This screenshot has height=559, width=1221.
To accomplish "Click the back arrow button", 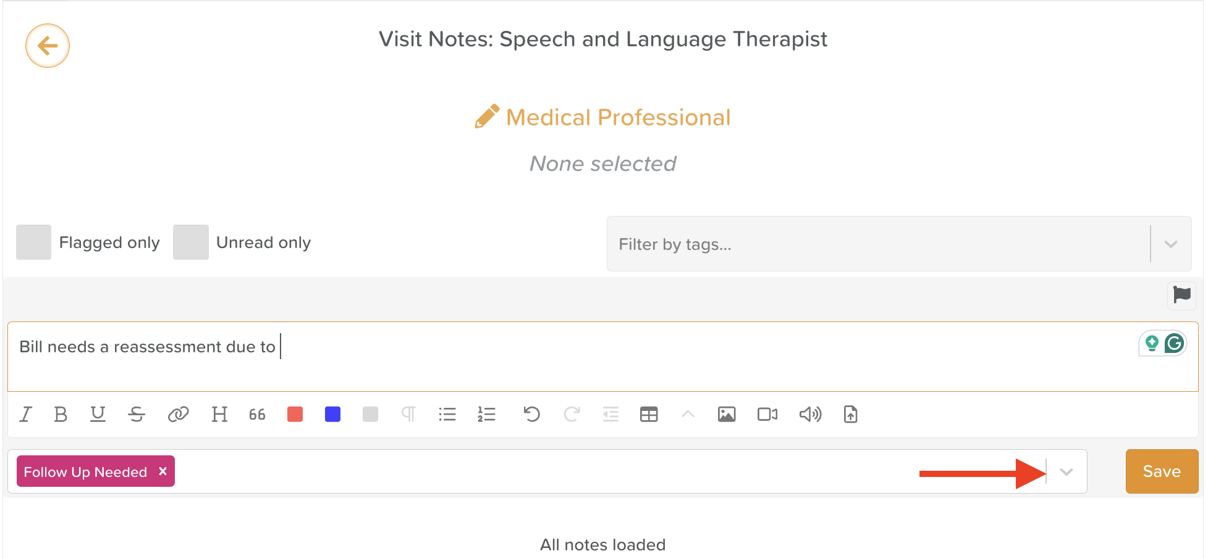I will coord(48,46).
